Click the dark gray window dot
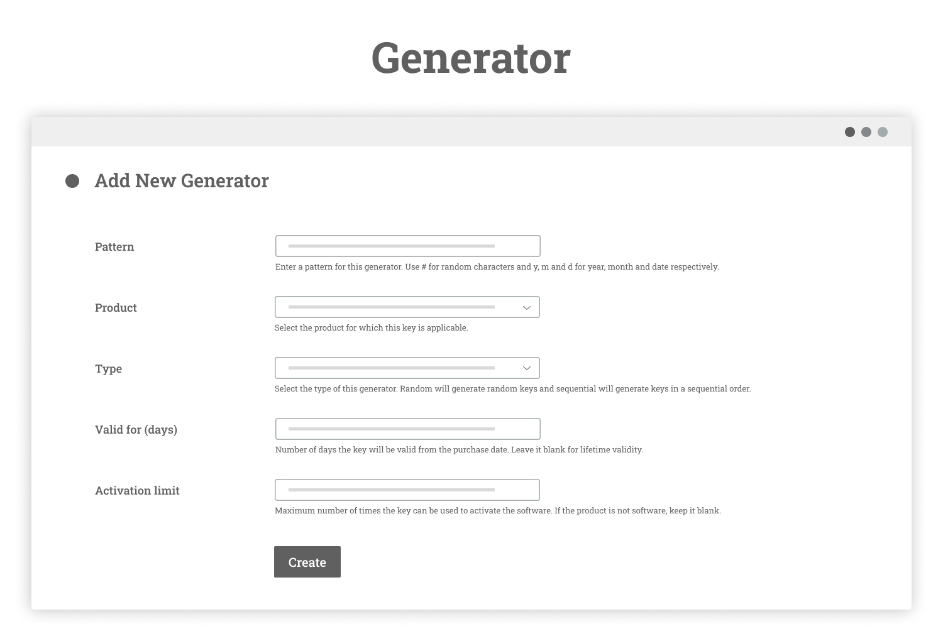 point(850,132)
